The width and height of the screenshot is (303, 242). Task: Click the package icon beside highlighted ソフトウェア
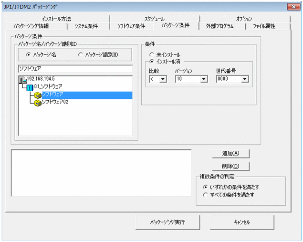(38, 95)
